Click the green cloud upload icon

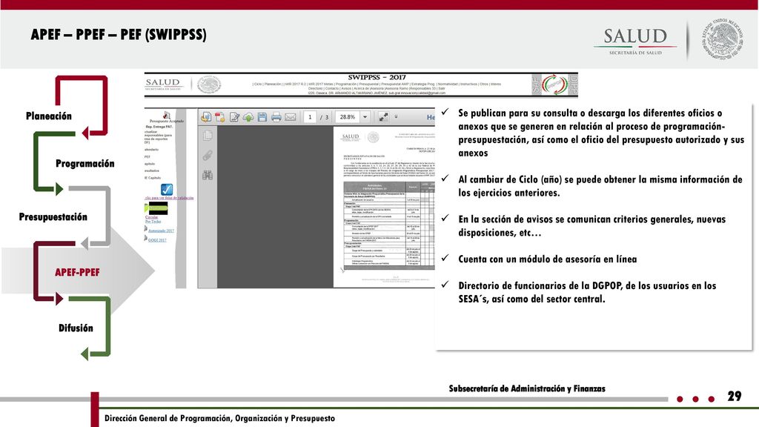(248, 116)
